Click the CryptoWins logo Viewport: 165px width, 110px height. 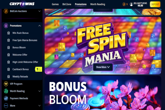pos(22,4)
